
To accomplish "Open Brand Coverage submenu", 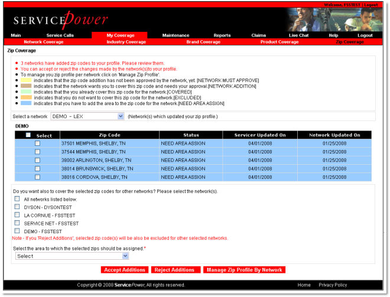I will tap(203, 42).
